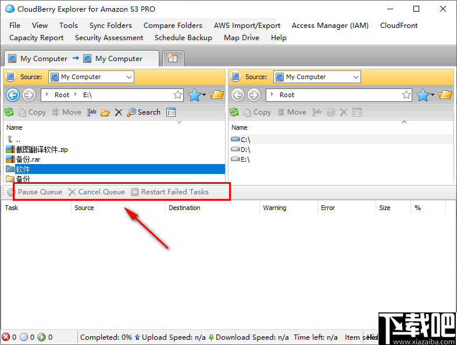Expand the right Source My Computer dropdown
The height and width of the screenshot is (345, 457).
356,77
